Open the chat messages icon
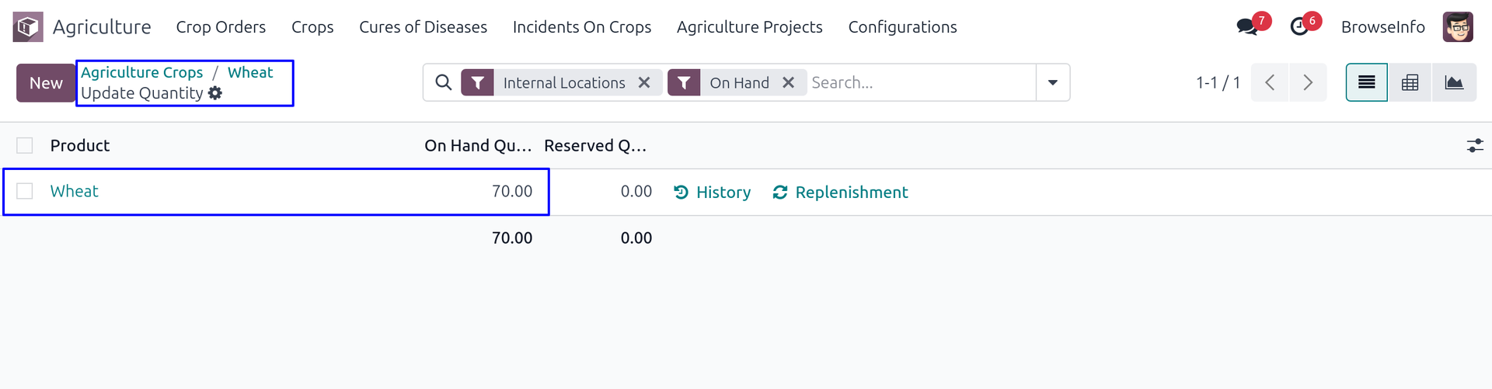The image size is (1492, 389). click(x=1247, y=27)
